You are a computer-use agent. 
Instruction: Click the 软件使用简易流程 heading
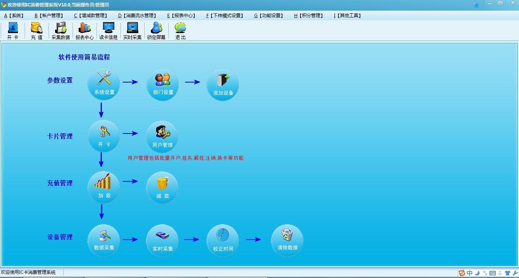[x=84, y=57]
